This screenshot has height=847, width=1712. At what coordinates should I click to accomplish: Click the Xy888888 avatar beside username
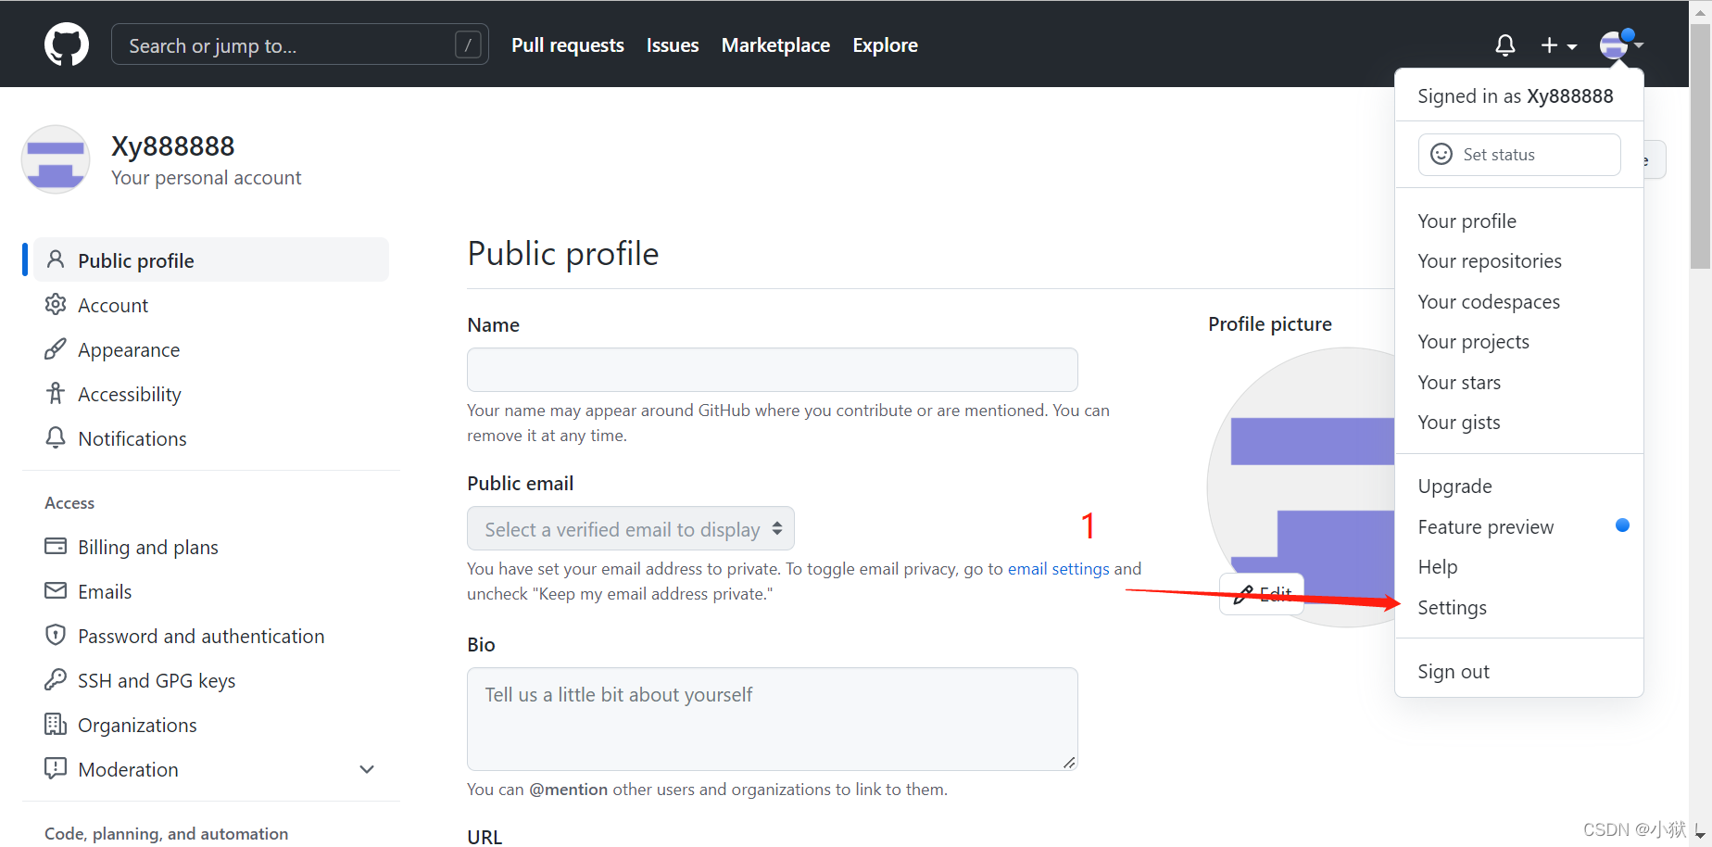click(x=56, y=159)
